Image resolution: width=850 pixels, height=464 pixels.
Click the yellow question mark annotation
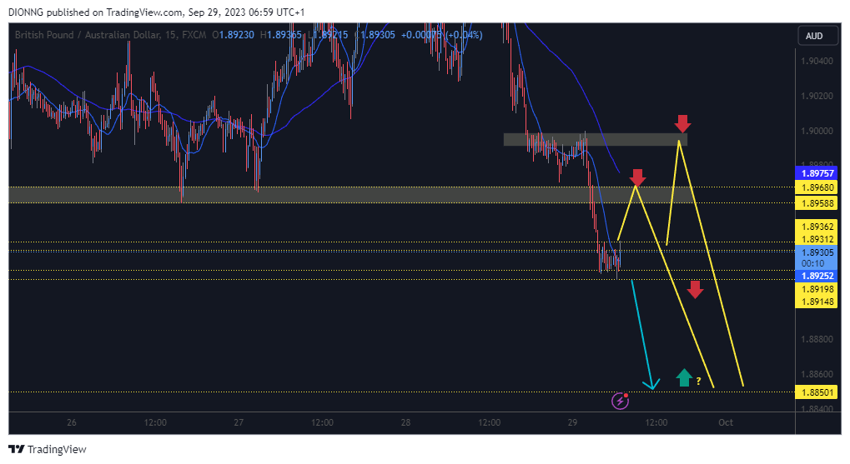[x=699, y=382]
